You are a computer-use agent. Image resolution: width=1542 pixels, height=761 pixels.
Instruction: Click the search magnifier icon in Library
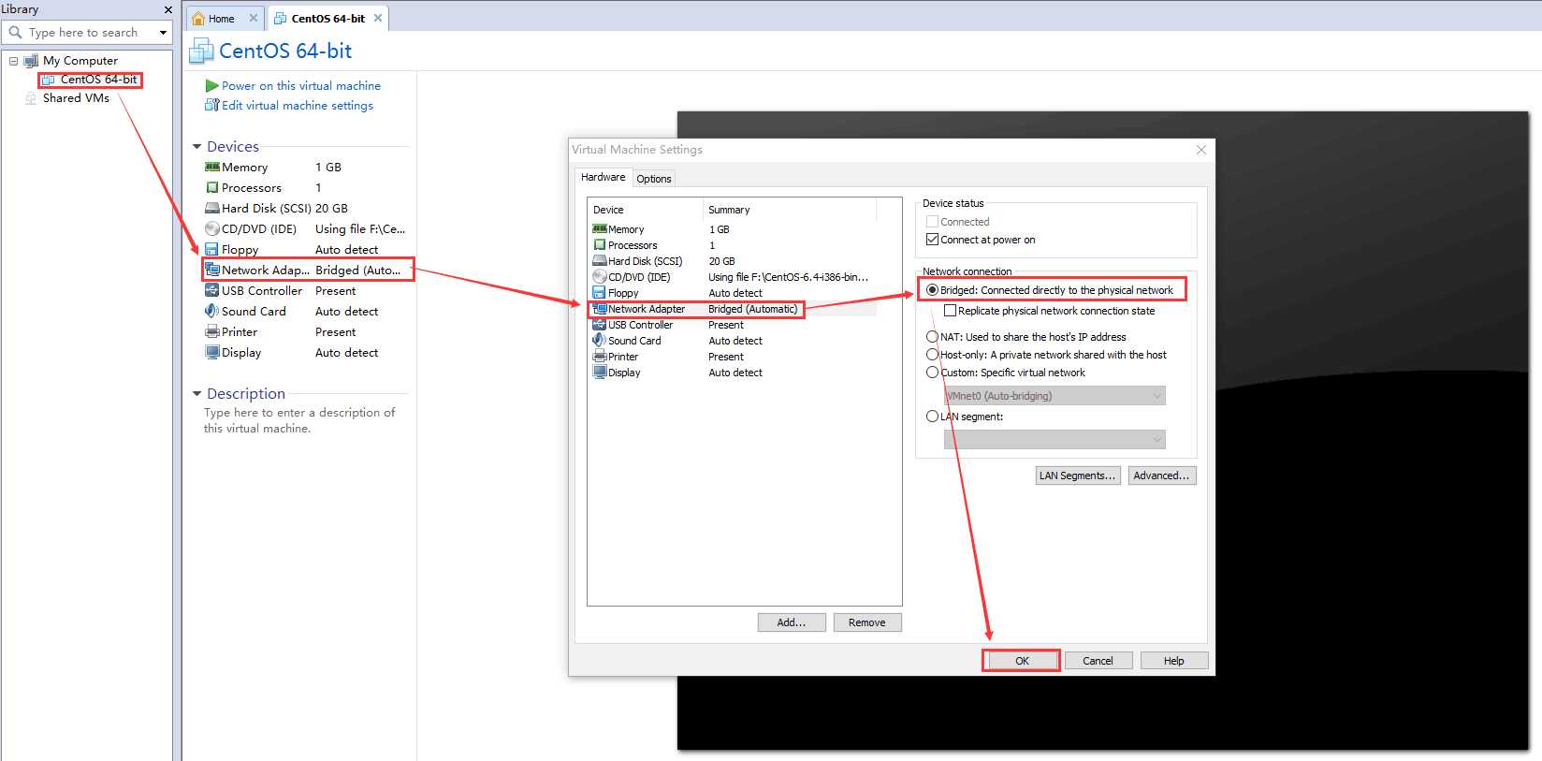(x=15, y=32)
